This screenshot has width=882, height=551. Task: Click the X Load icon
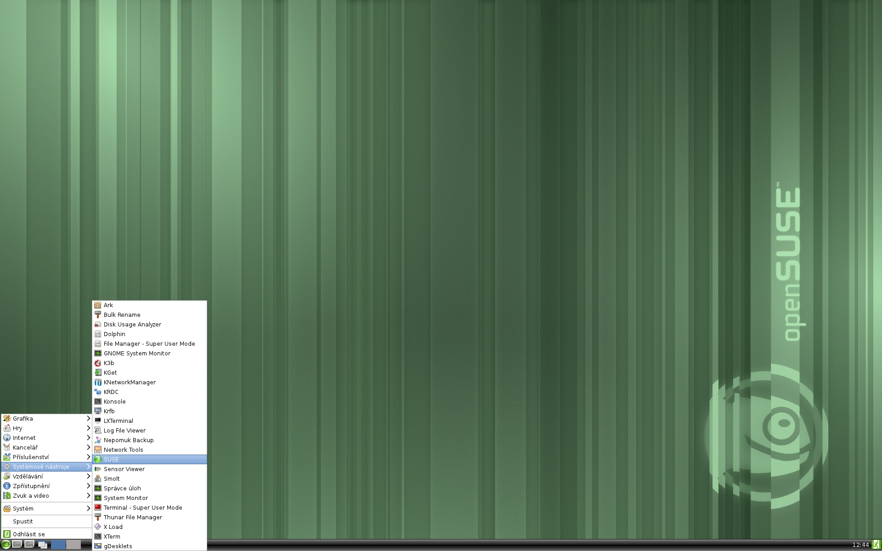point(97,527)
